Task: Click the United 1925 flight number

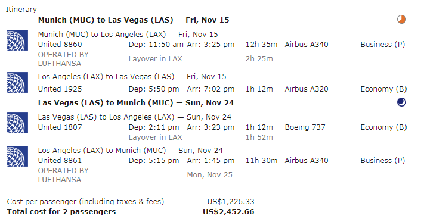Action: [x=60, y=89]
